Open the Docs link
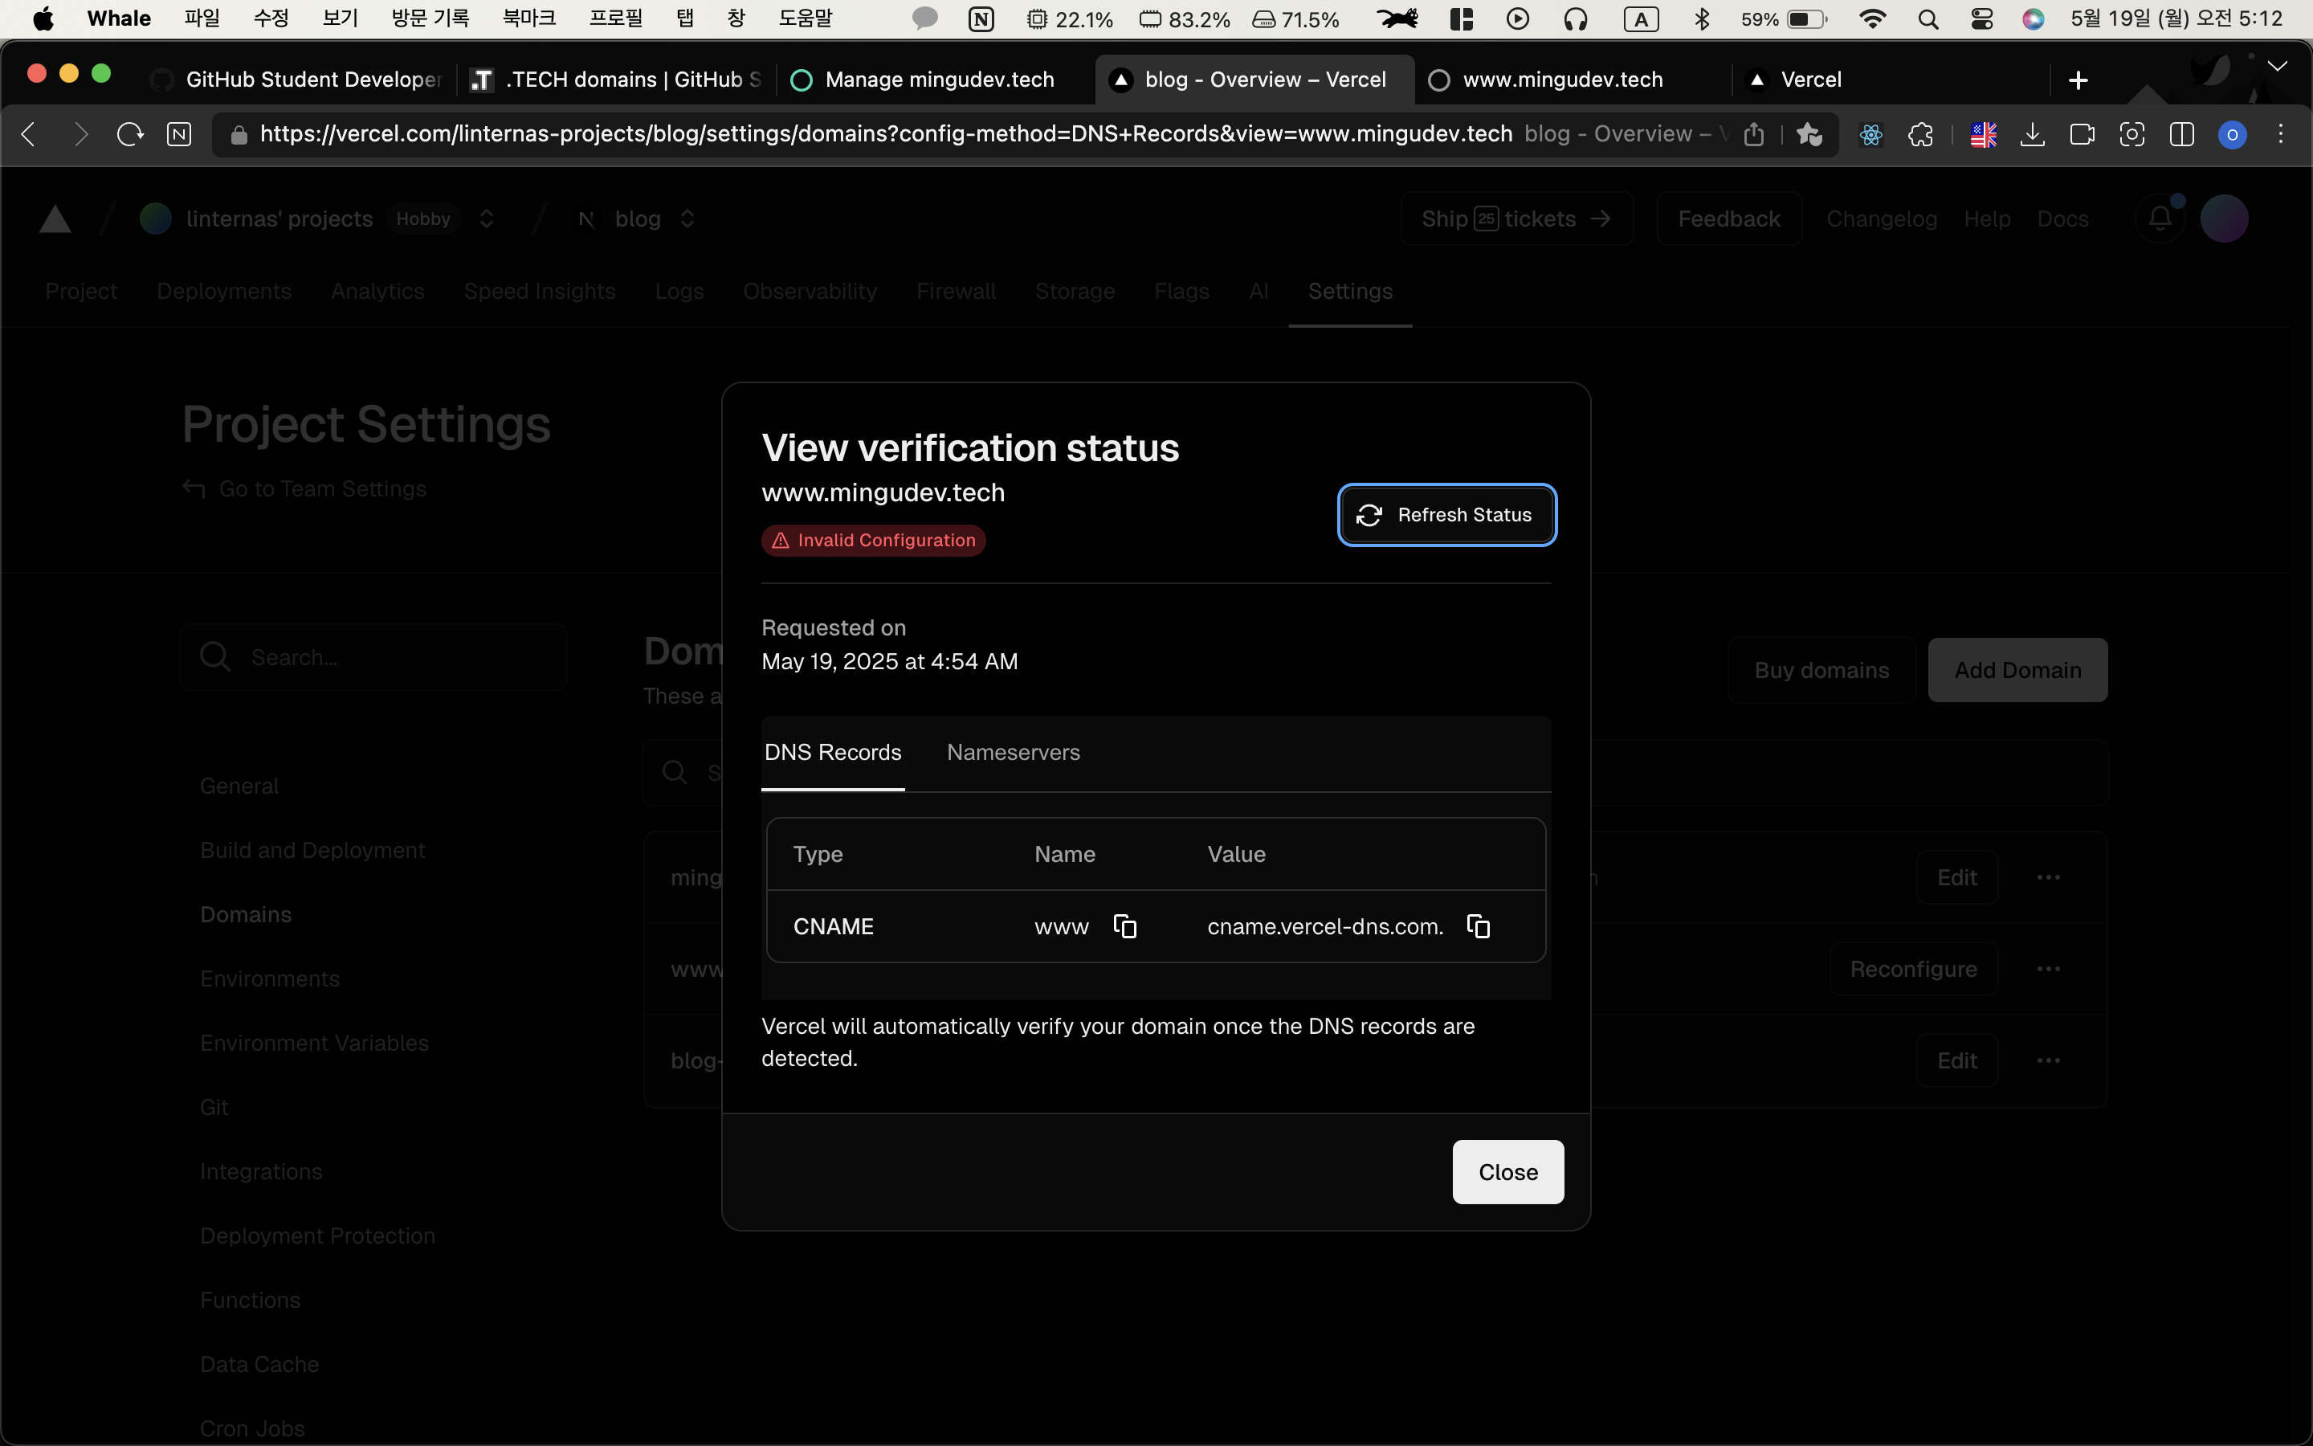Screen dimensions: 2313x1446 pos(2062,219)
